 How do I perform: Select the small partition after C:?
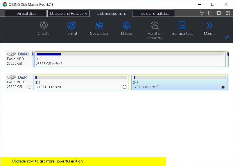click(228, 59)
